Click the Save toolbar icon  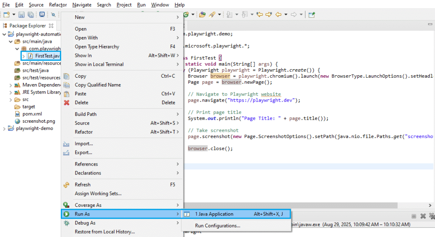click(21, 15)
